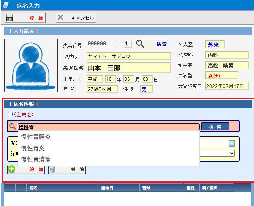Click the trash can delete icon
The height and width of the screenshot is (206, 254).
[x=52, y=169]
